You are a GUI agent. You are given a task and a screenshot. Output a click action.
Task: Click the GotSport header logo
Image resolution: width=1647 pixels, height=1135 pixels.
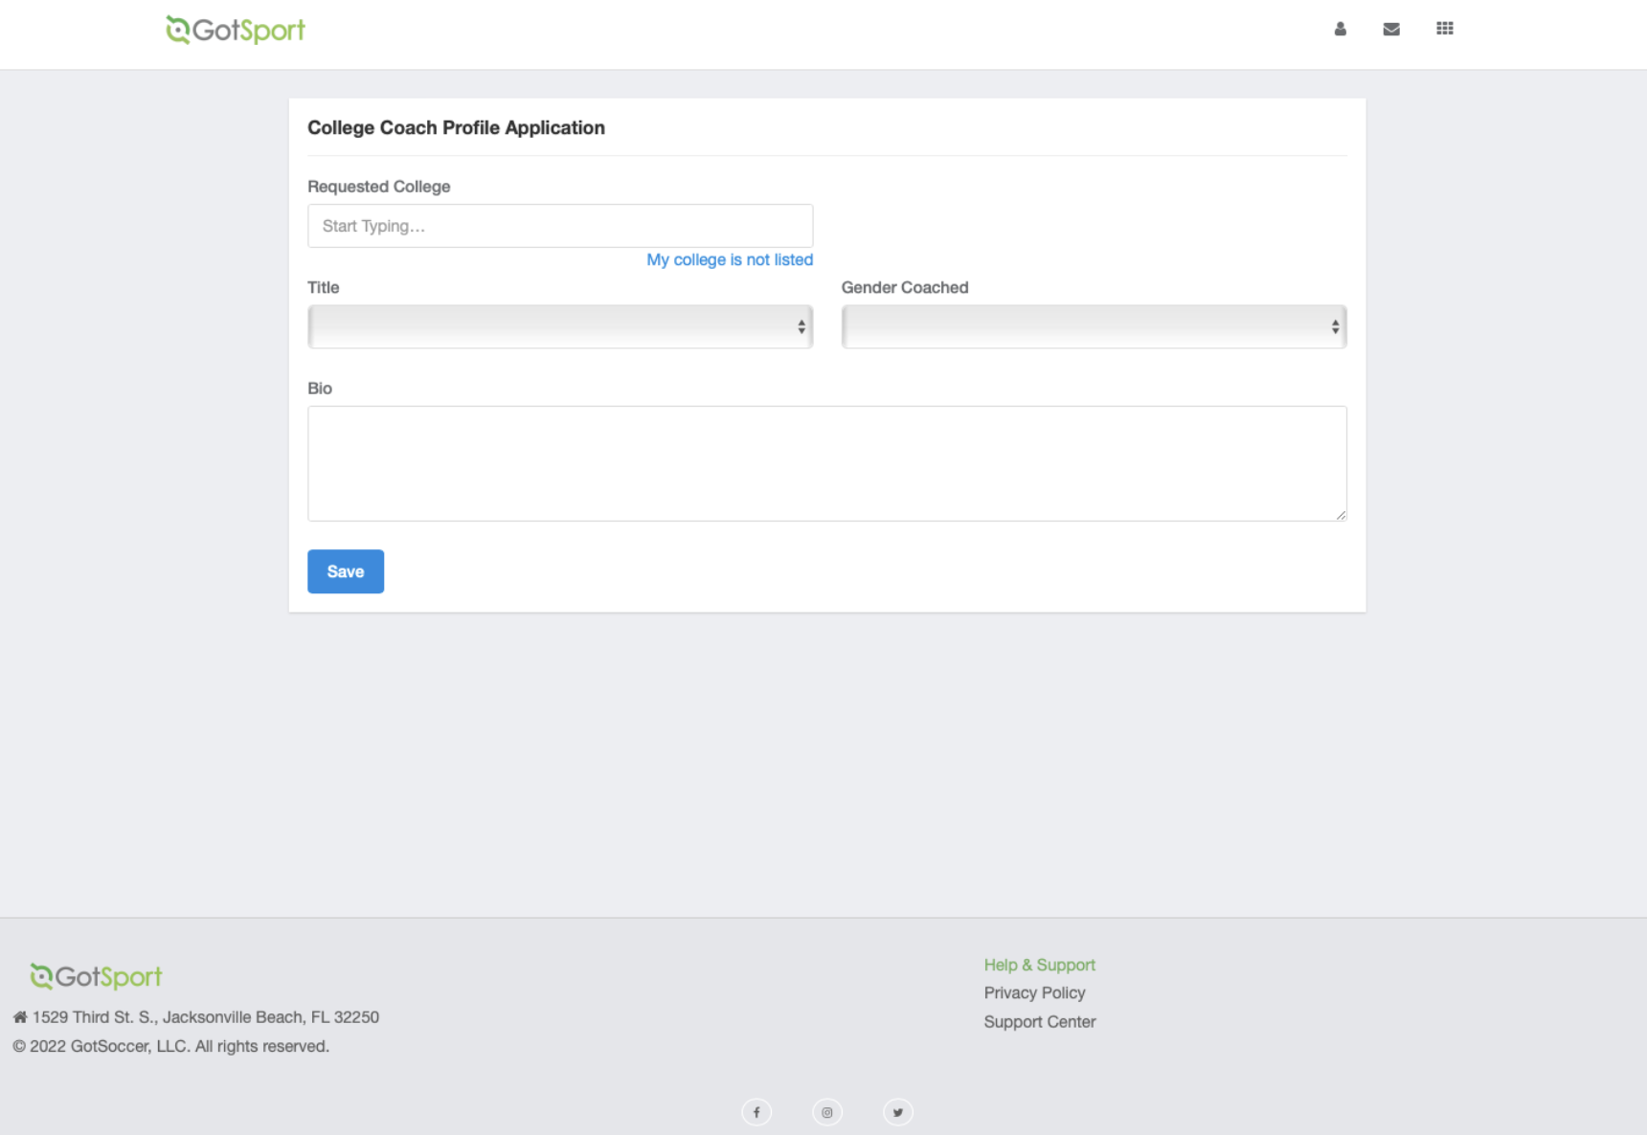pos(236,30)
